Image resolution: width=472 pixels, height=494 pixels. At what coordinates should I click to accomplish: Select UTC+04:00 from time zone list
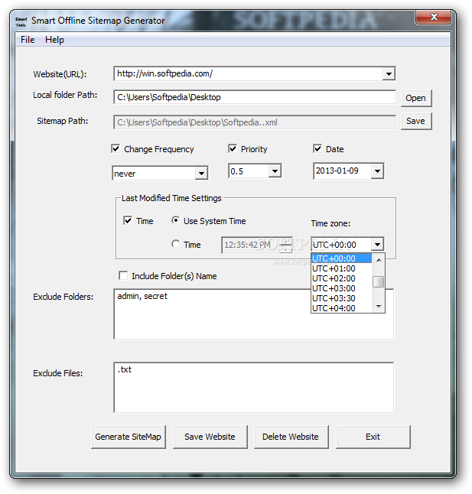(341, 308)
